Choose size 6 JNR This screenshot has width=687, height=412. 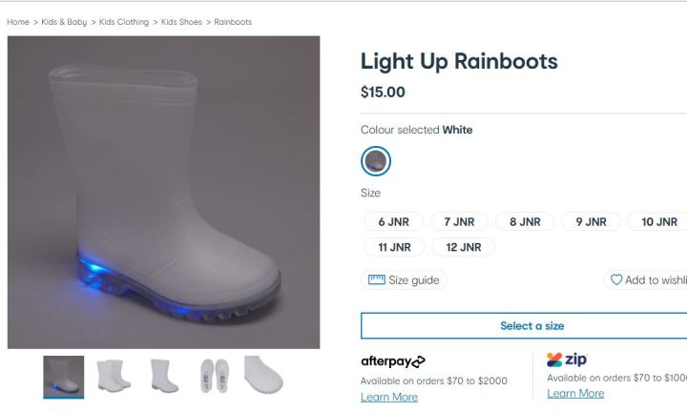pos(393,221)
